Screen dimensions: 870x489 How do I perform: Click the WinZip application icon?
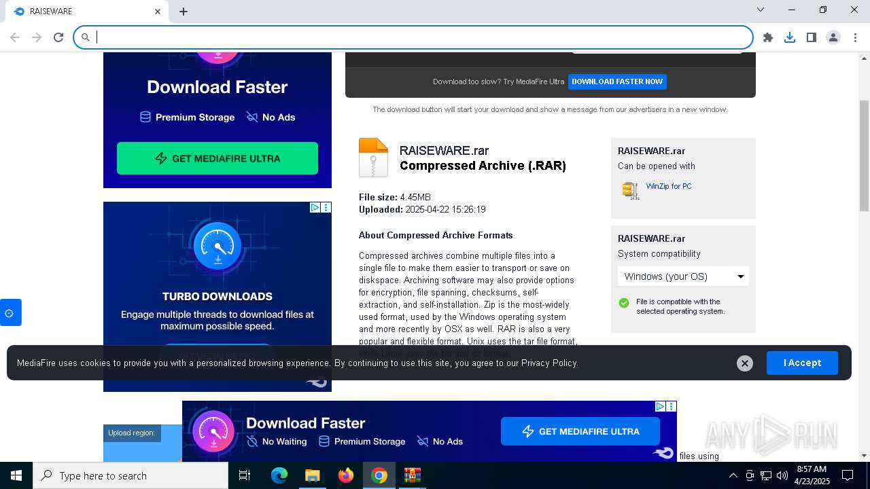click(631, 190)
